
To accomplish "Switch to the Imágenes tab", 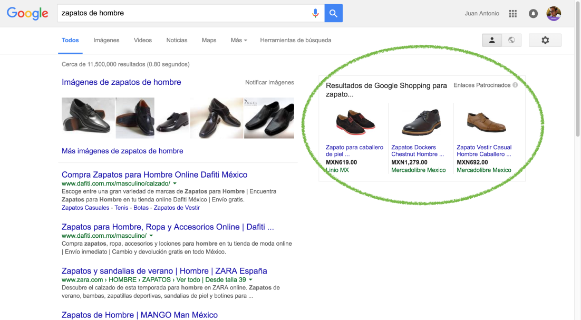I will click(106, 41).
